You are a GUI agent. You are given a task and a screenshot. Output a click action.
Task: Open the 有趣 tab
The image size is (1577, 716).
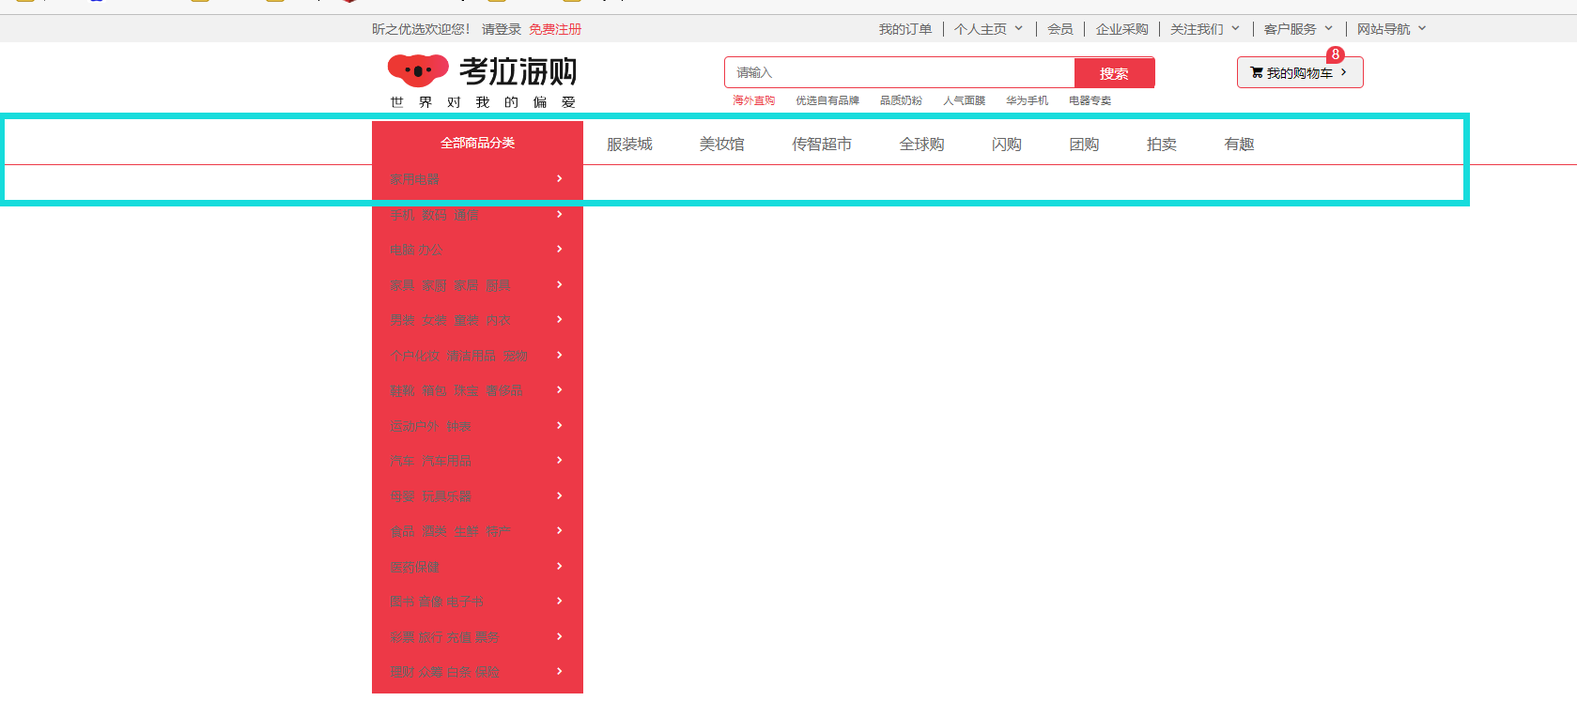point(1240,144)
